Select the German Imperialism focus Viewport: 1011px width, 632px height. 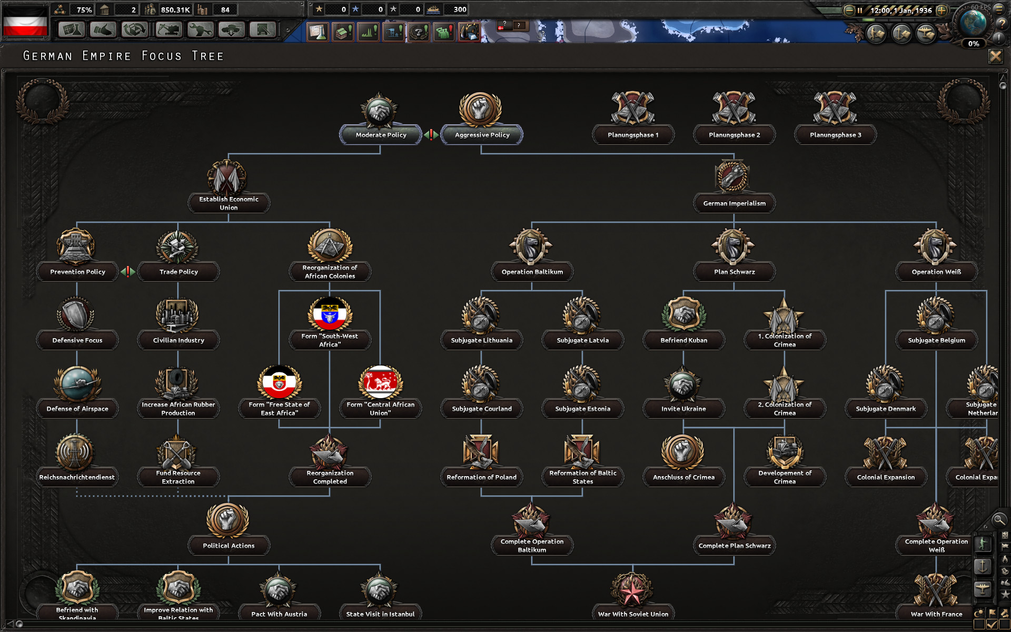pos(734,203)
